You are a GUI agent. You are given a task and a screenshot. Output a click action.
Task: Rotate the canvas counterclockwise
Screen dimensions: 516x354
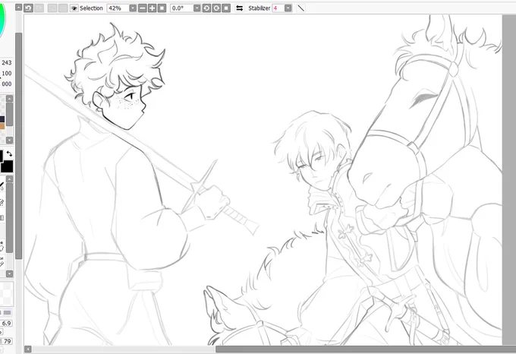[206, 8]
